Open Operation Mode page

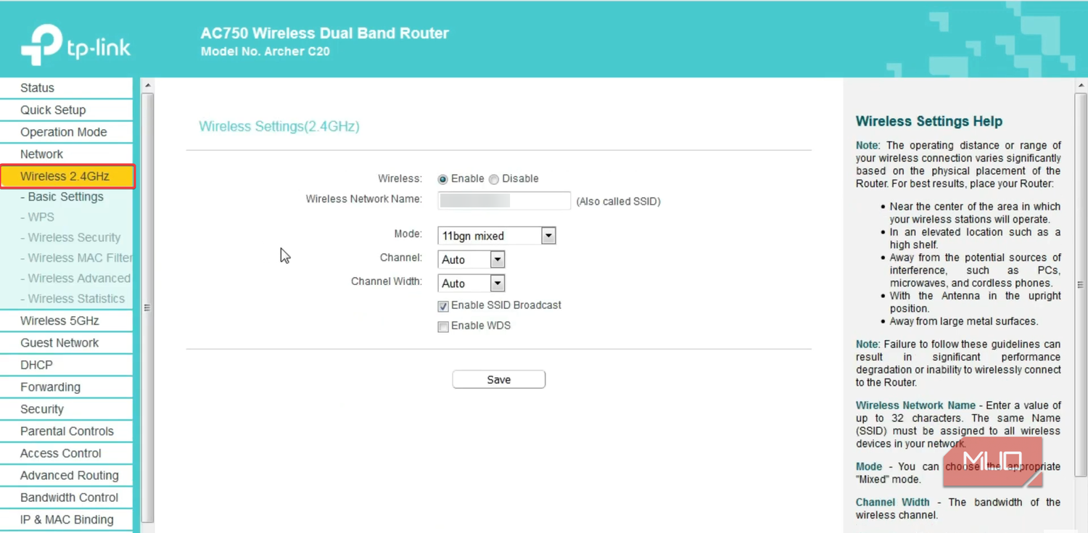click(x=67, y=132)
